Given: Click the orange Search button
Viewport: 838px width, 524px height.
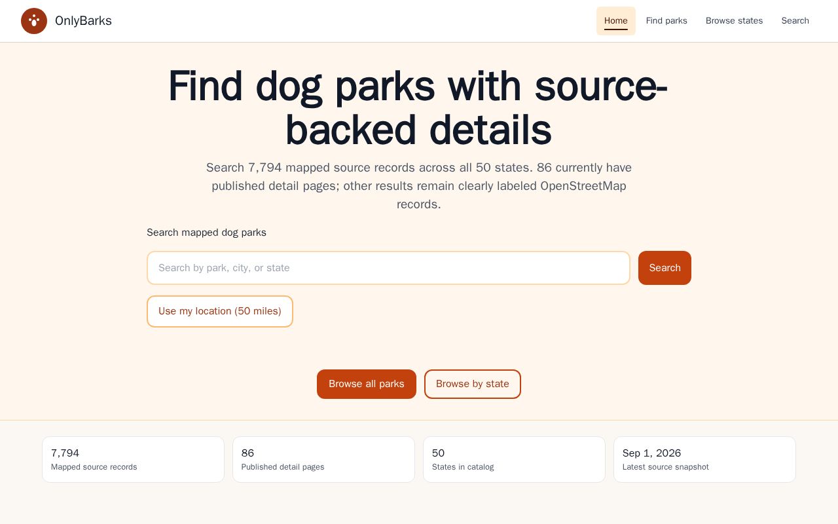Looking at the screenshot, I should point(665,268).
